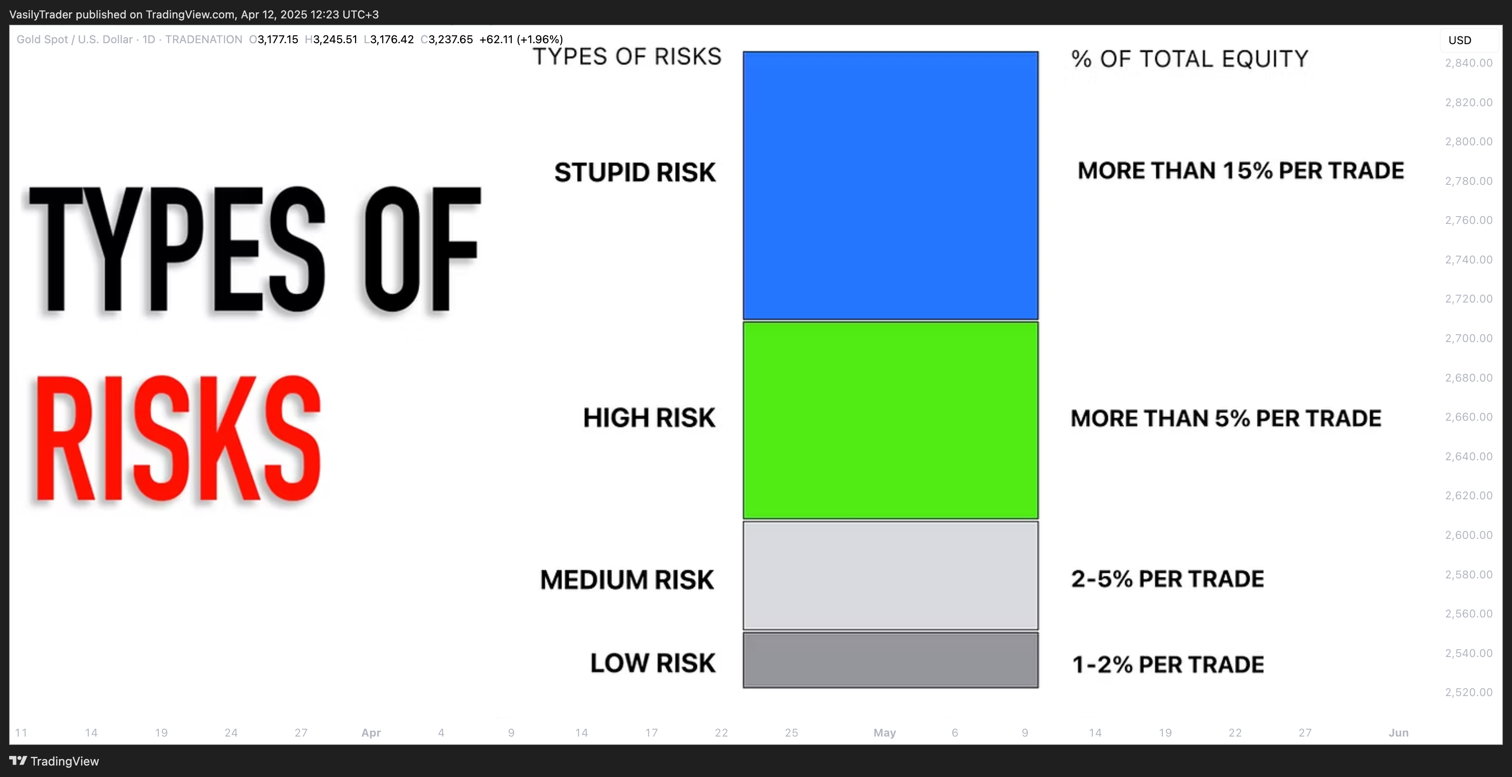Select the LOW RISK text label
Viewport: 1512px width, 777px height.
click(652, 663)
